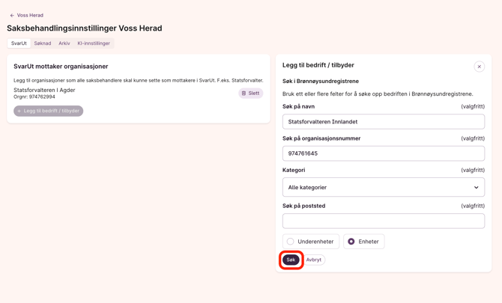Focus the Søk på navn input field
The height and width of the screenshot is (303, 502).
pyautogui.click(x=383, y=122)
